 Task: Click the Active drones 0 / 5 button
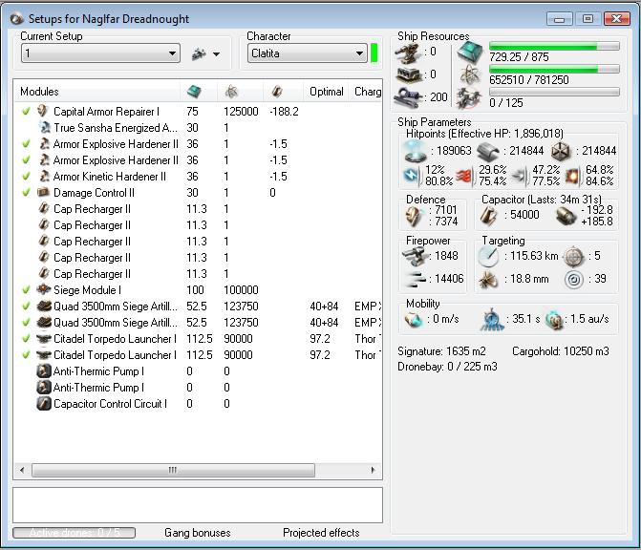[74, 533]
